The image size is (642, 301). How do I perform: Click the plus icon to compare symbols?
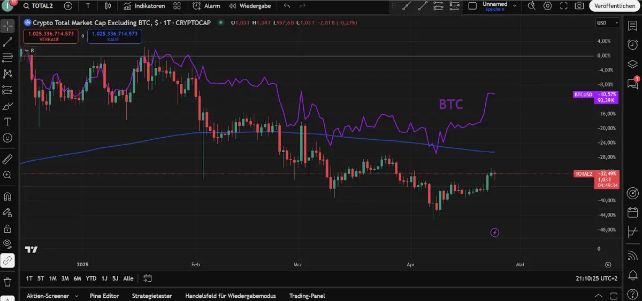pos(68,6)
